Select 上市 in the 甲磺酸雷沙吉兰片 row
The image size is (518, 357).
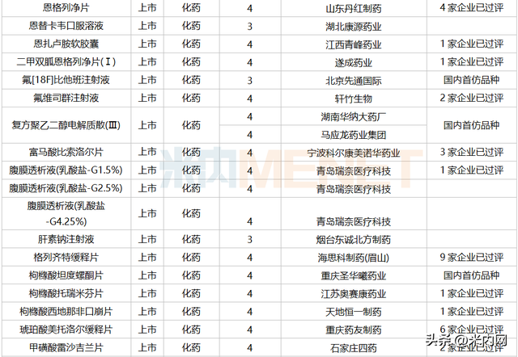pyautogui.click(x=147, y=348)
